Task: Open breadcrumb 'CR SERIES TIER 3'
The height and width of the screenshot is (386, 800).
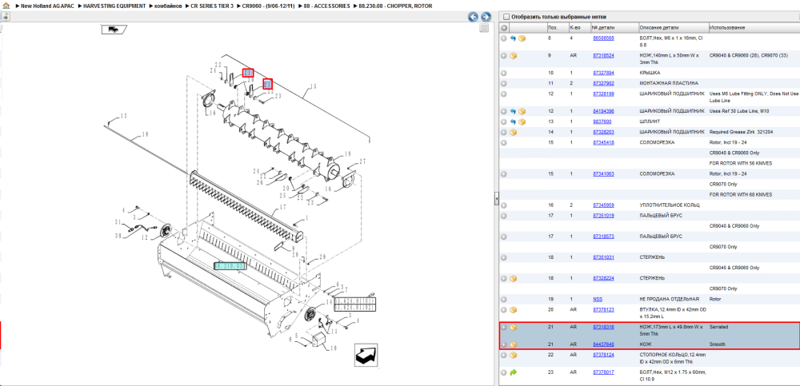Action: [x=212, y=6]
